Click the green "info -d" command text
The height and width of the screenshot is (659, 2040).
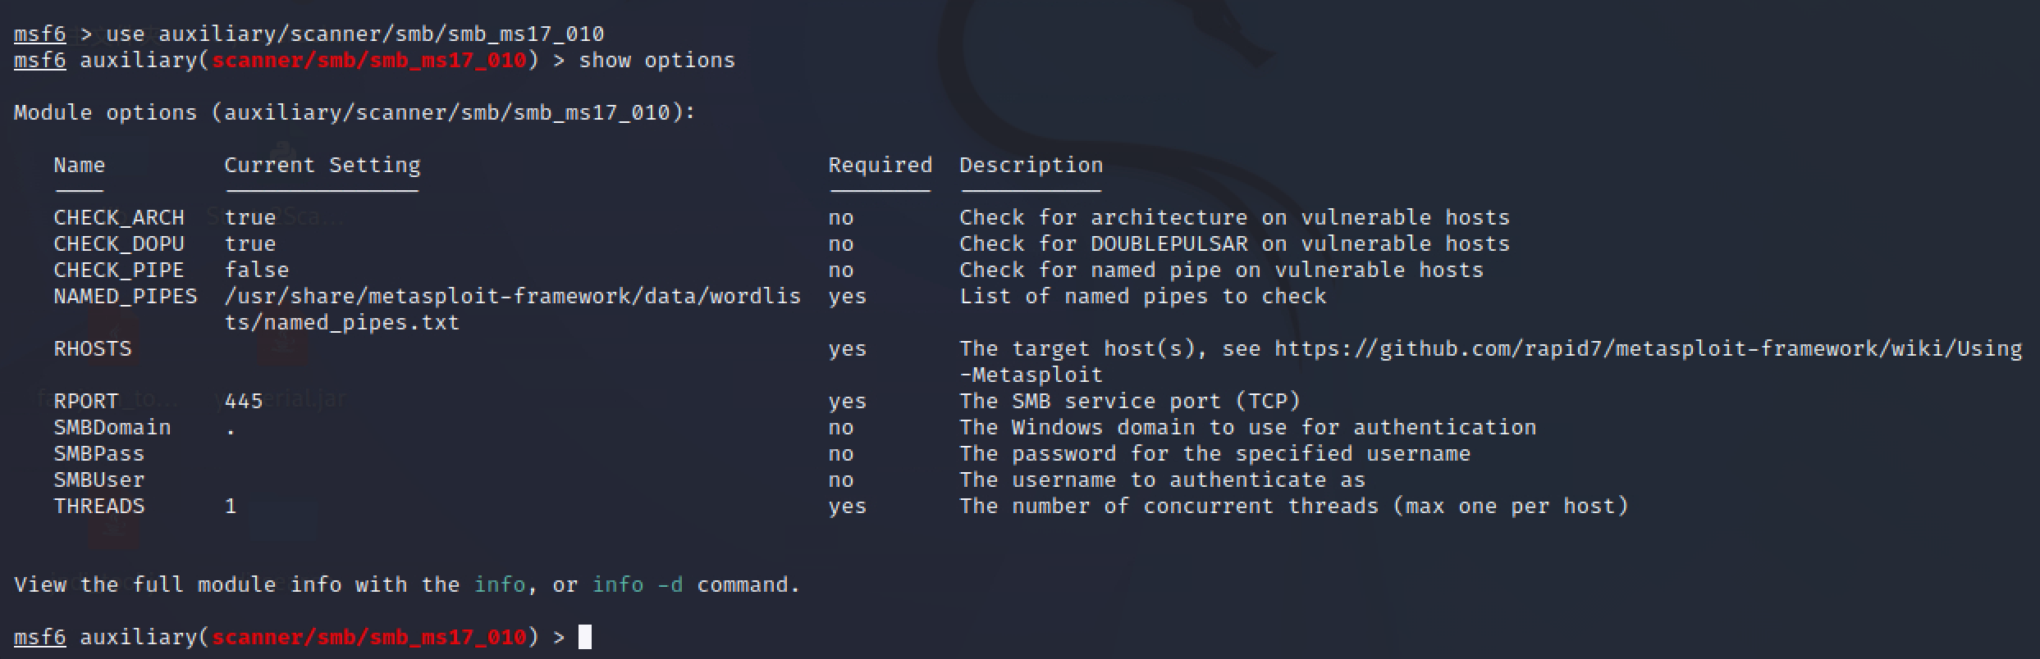click(637, 584)
